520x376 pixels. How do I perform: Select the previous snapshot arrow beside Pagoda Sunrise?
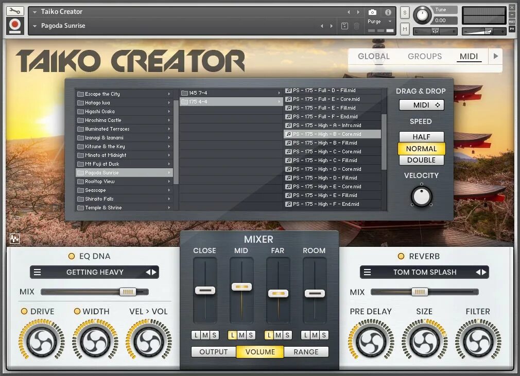click(322, 26)
